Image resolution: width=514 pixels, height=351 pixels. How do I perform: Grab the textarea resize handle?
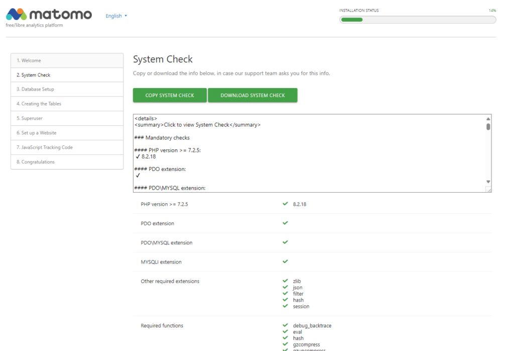pos(488,189)
